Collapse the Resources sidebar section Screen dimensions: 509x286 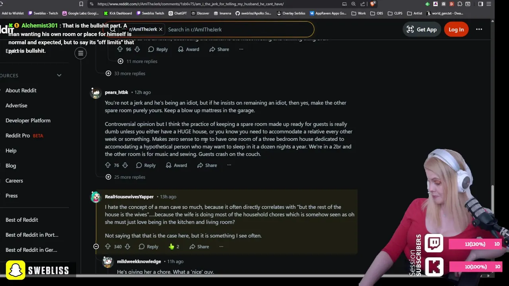pos(59,75)
